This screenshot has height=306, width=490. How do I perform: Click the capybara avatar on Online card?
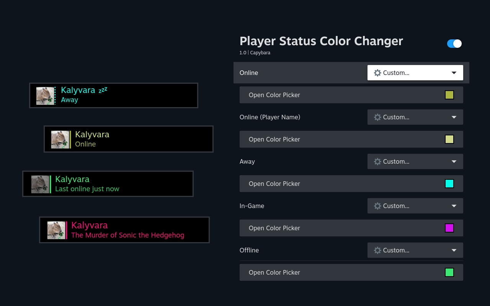[x=60, y=140]
